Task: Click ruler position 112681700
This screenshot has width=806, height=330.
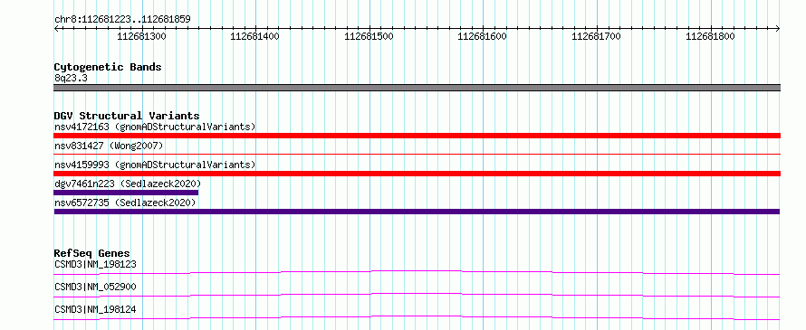Action: (596, 36)
